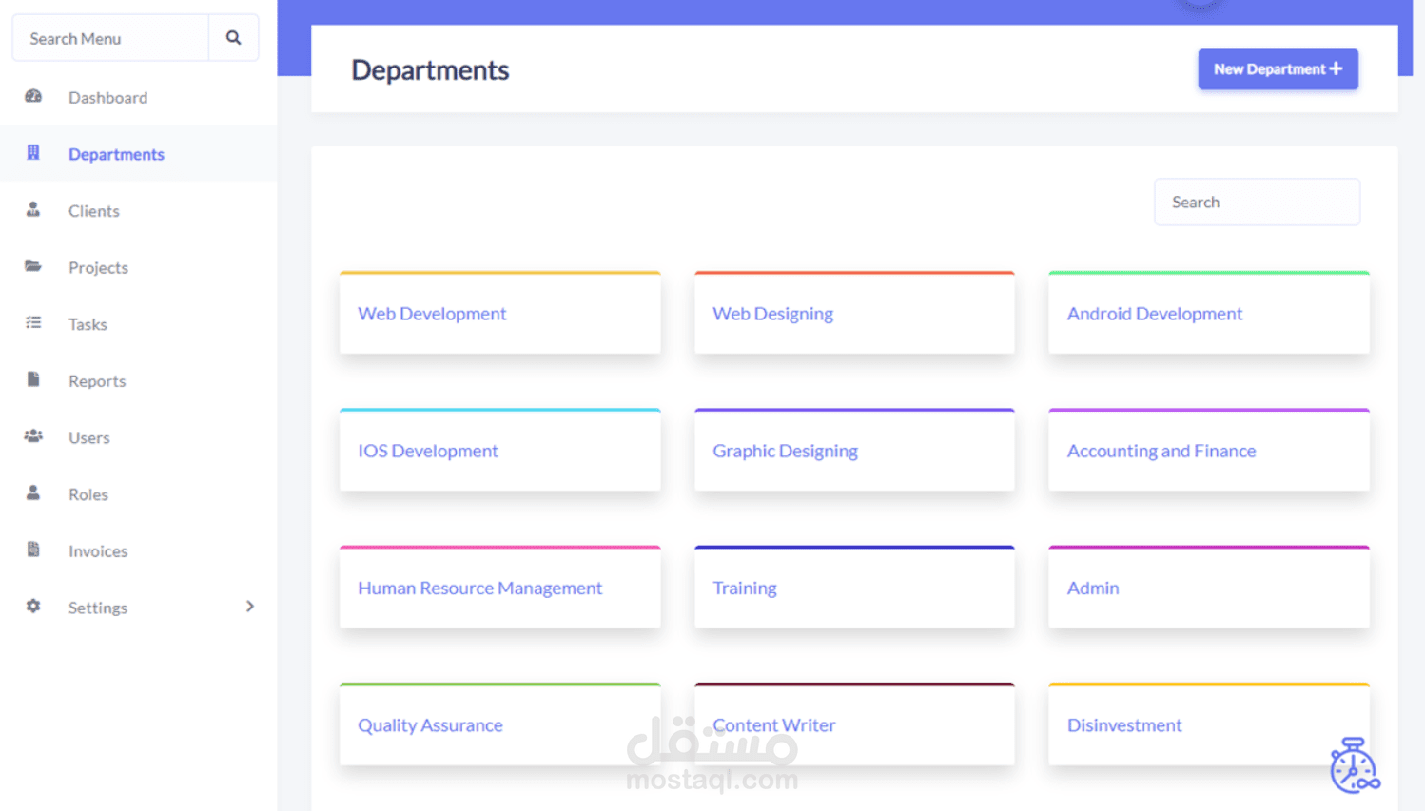Open the Quality Assurance department card
1425x811 pixels.
(499, 724)
